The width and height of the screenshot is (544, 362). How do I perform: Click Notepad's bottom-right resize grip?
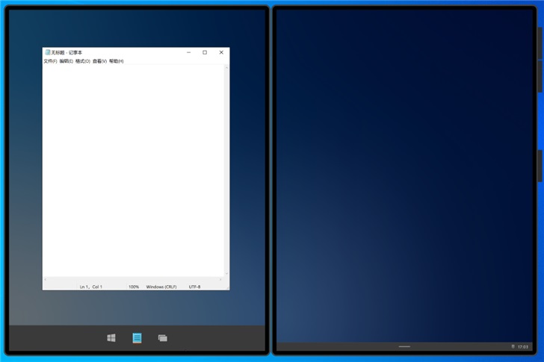(228, 288)
